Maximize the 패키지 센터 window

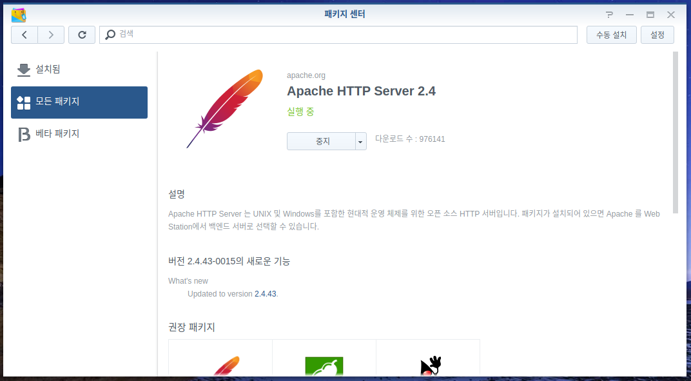650,15
